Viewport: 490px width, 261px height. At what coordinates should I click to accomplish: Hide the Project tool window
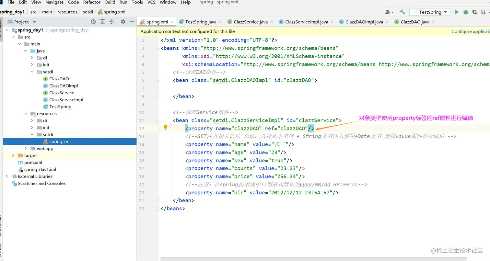[132, 22]
